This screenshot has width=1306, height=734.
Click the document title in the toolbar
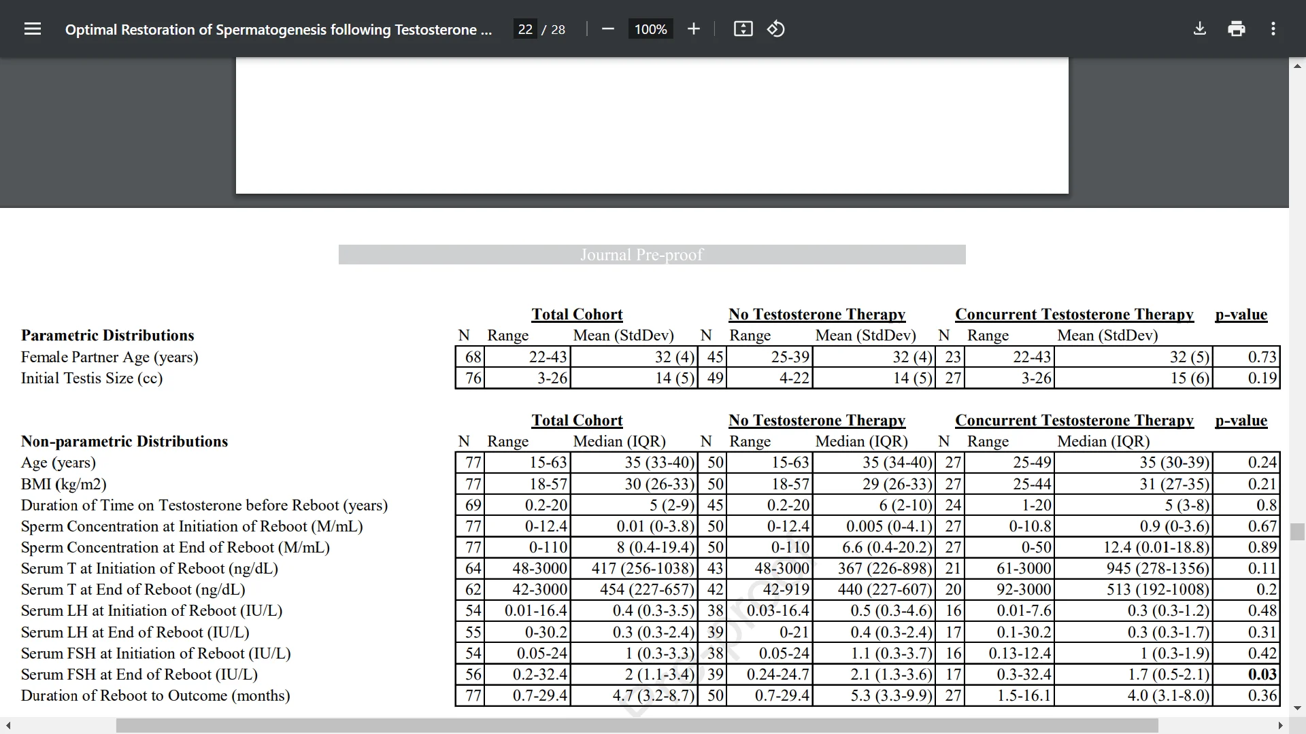[x=278, y=29]
